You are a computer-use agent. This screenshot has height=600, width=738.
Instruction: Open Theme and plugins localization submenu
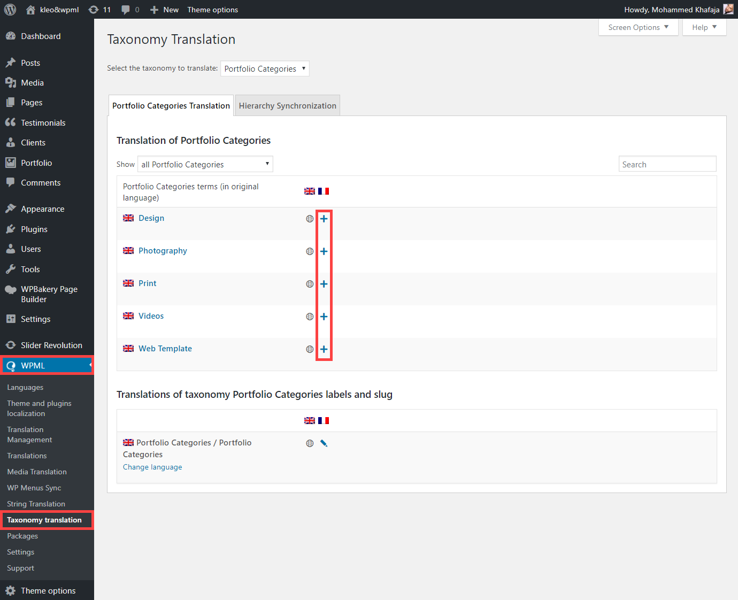tap(39, 409)
